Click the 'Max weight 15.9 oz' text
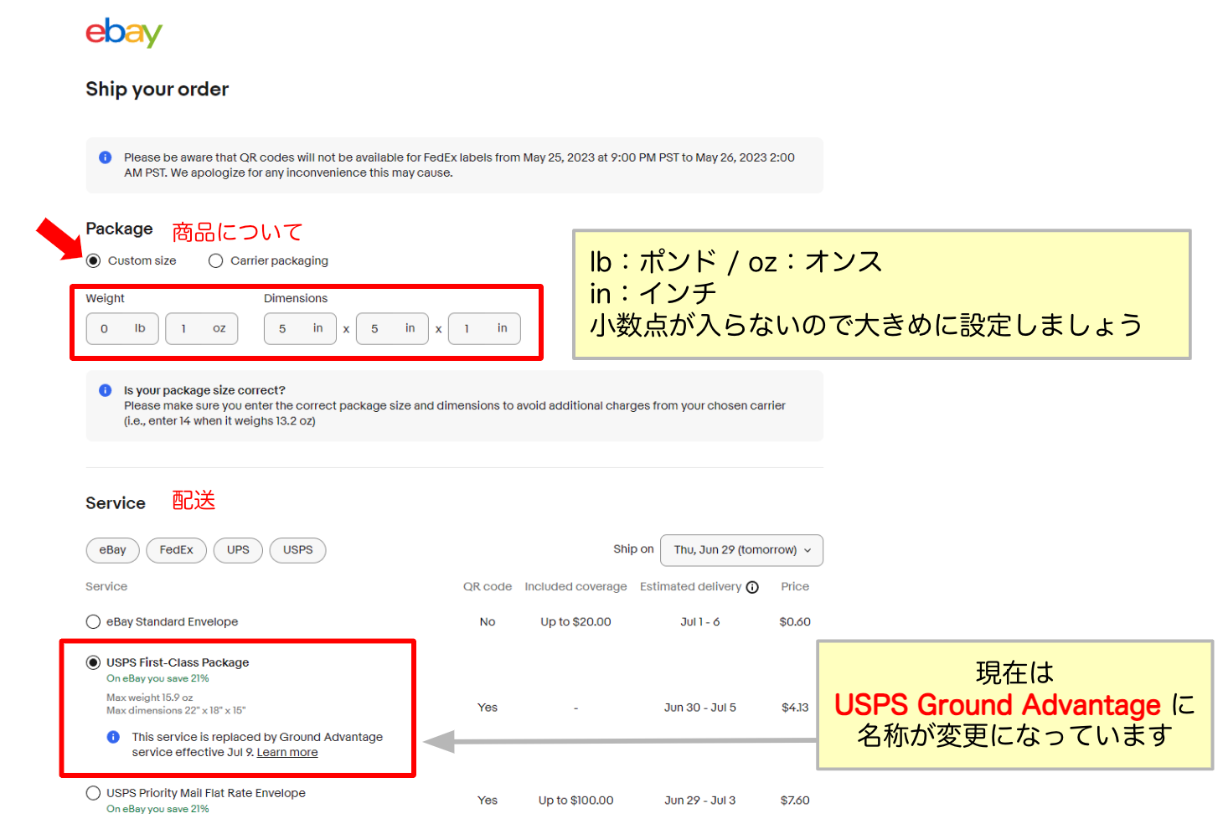1223x829 pixels. click(x=150, y=698)
